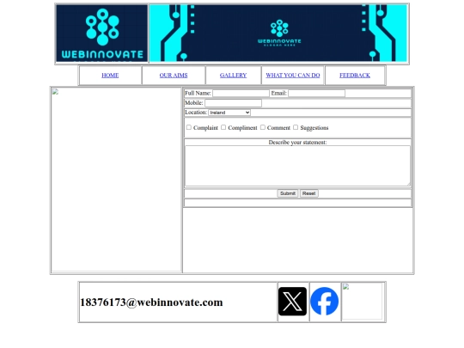Focus the Mobile input field
Screen dimensions: 464x348
coord(233,103)
